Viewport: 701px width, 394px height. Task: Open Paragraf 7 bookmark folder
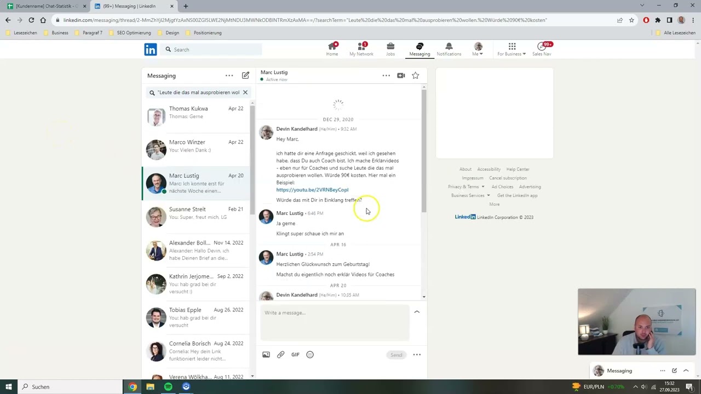pos(88,33)
